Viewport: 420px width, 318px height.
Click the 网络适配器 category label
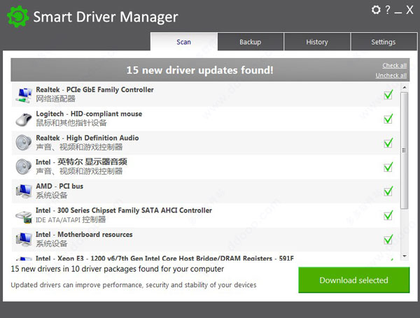point(56,99)
